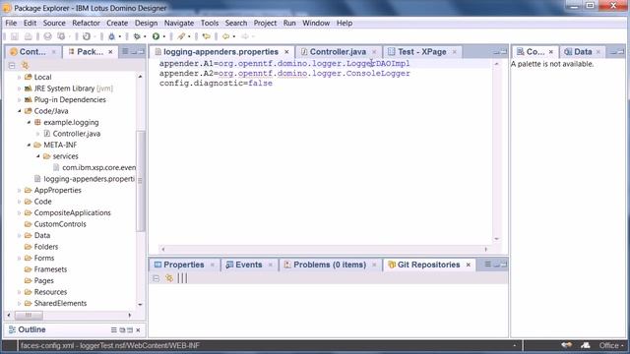Click the Package Explorer vertical scrollbar

(140, 181)
